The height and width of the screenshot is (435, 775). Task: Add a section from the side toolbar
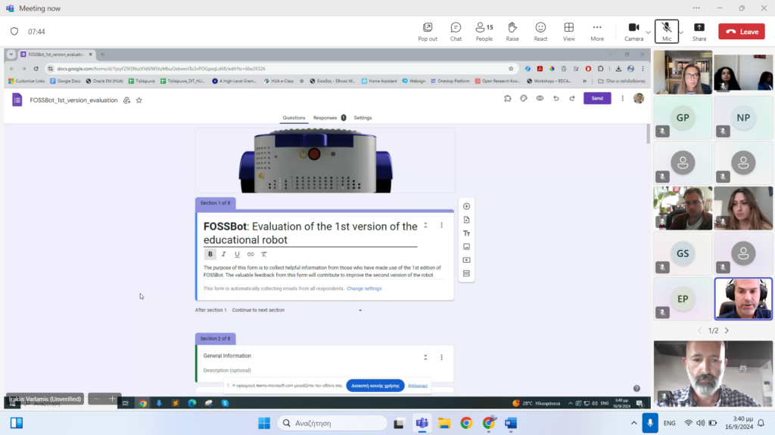[x=466, y=273]
